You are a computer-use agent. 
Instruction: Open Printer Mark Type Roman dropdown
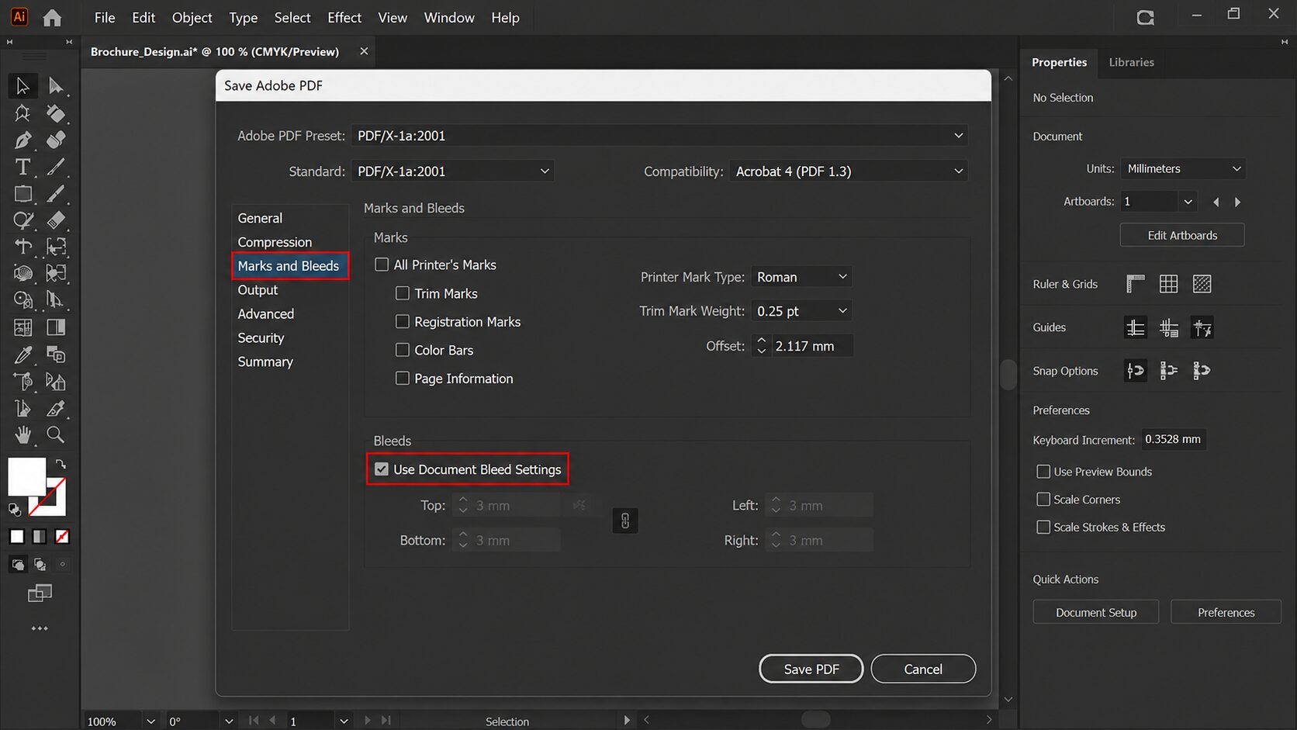pyautogui.click(x=801, y=277)
